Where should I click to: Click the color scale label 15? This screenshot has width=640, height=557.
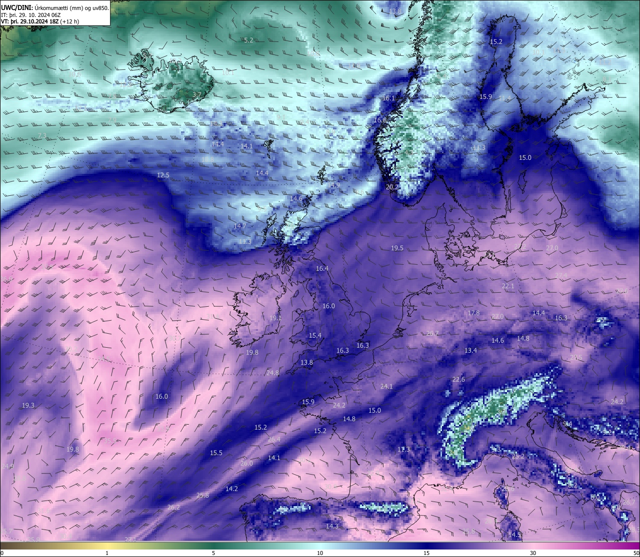[x=426, y=553]
